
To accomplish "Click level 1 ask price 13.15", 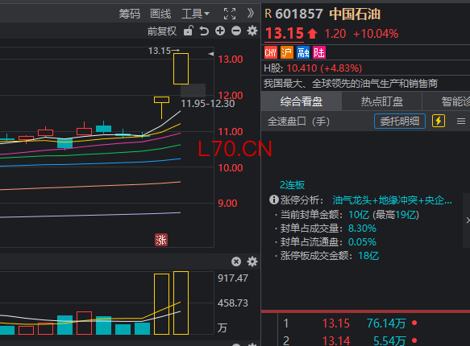I will 335,323.
